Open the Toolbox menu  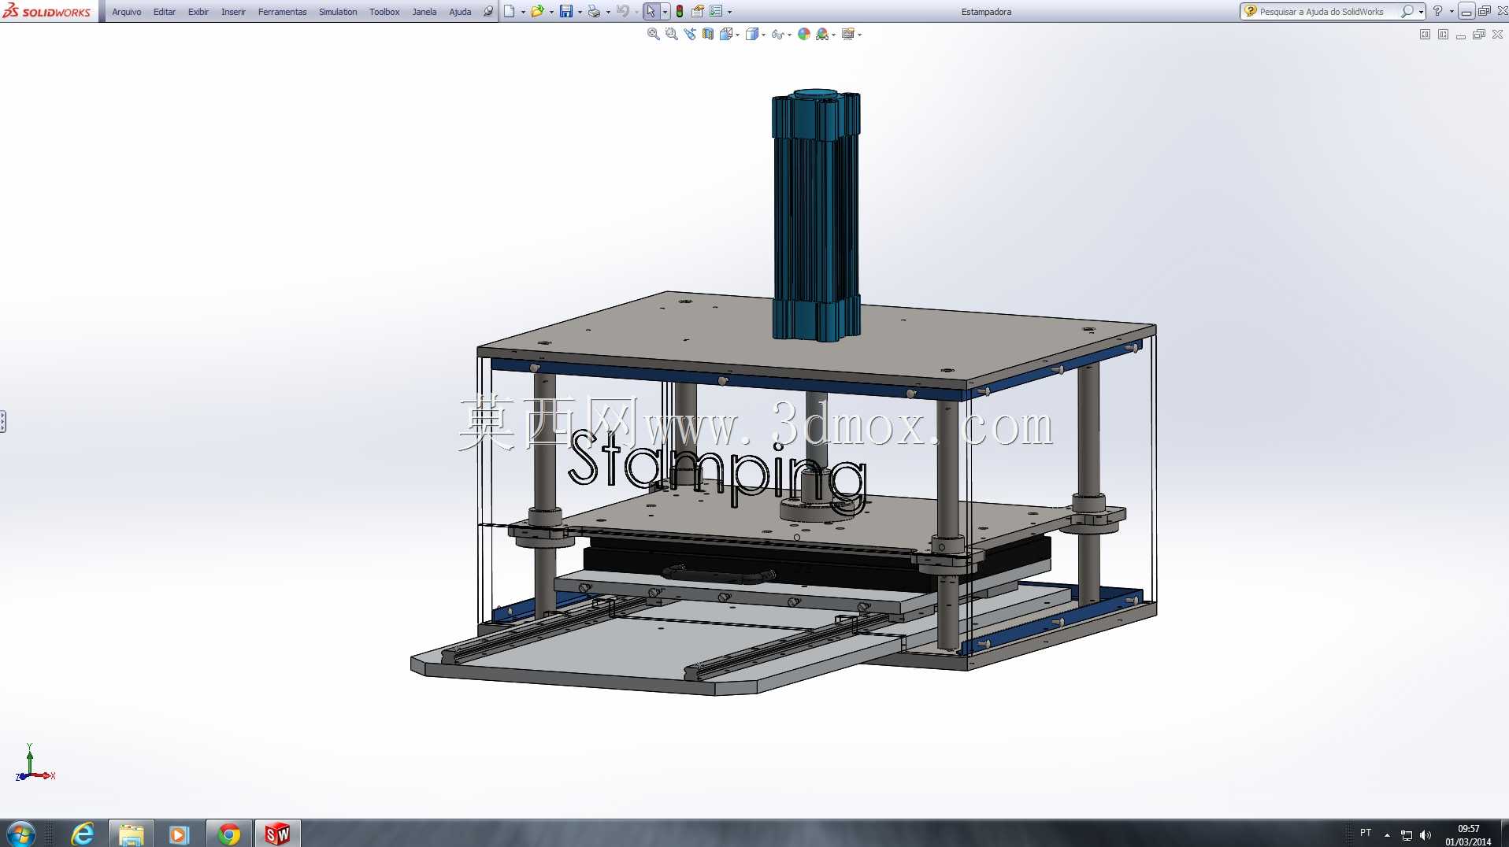384,12
